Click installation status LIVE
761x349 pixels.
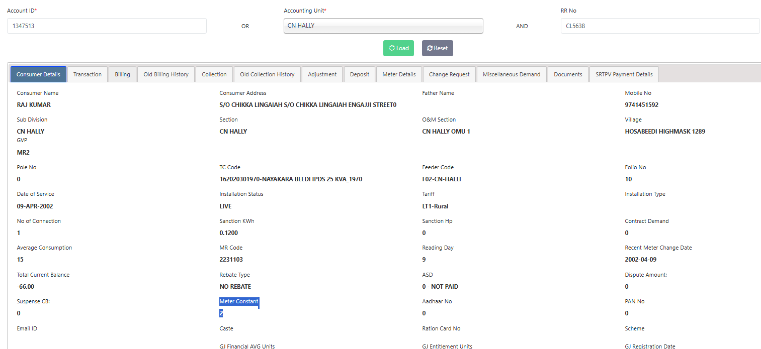[x=225, y=206]
